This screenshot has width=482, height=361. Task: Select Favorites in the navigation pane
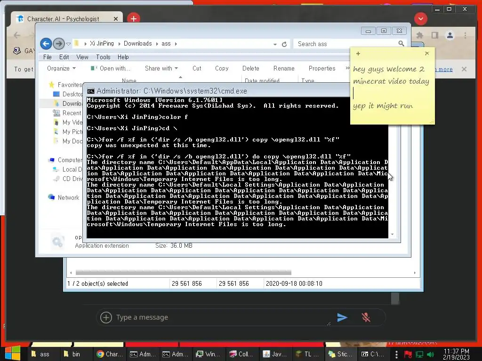point(65,85)
